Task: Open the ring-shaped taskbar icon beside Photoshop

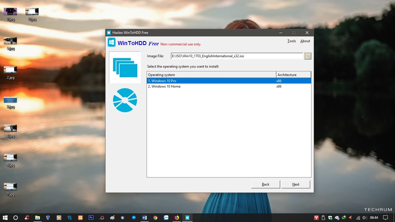Action: point(102,218)
